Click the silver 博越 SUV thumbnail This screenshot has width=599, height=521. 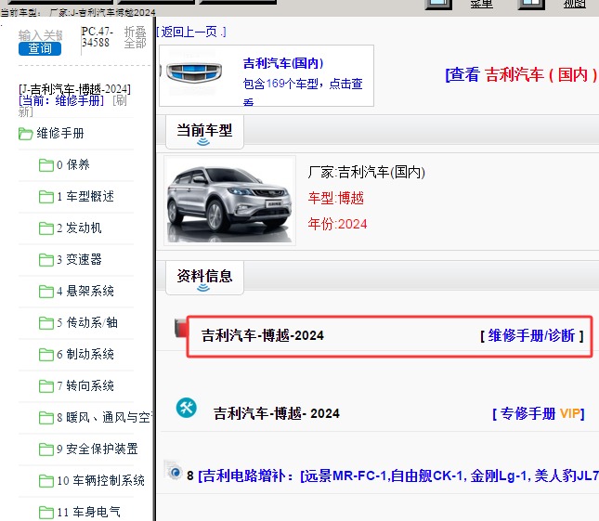(x=229, y=201)
